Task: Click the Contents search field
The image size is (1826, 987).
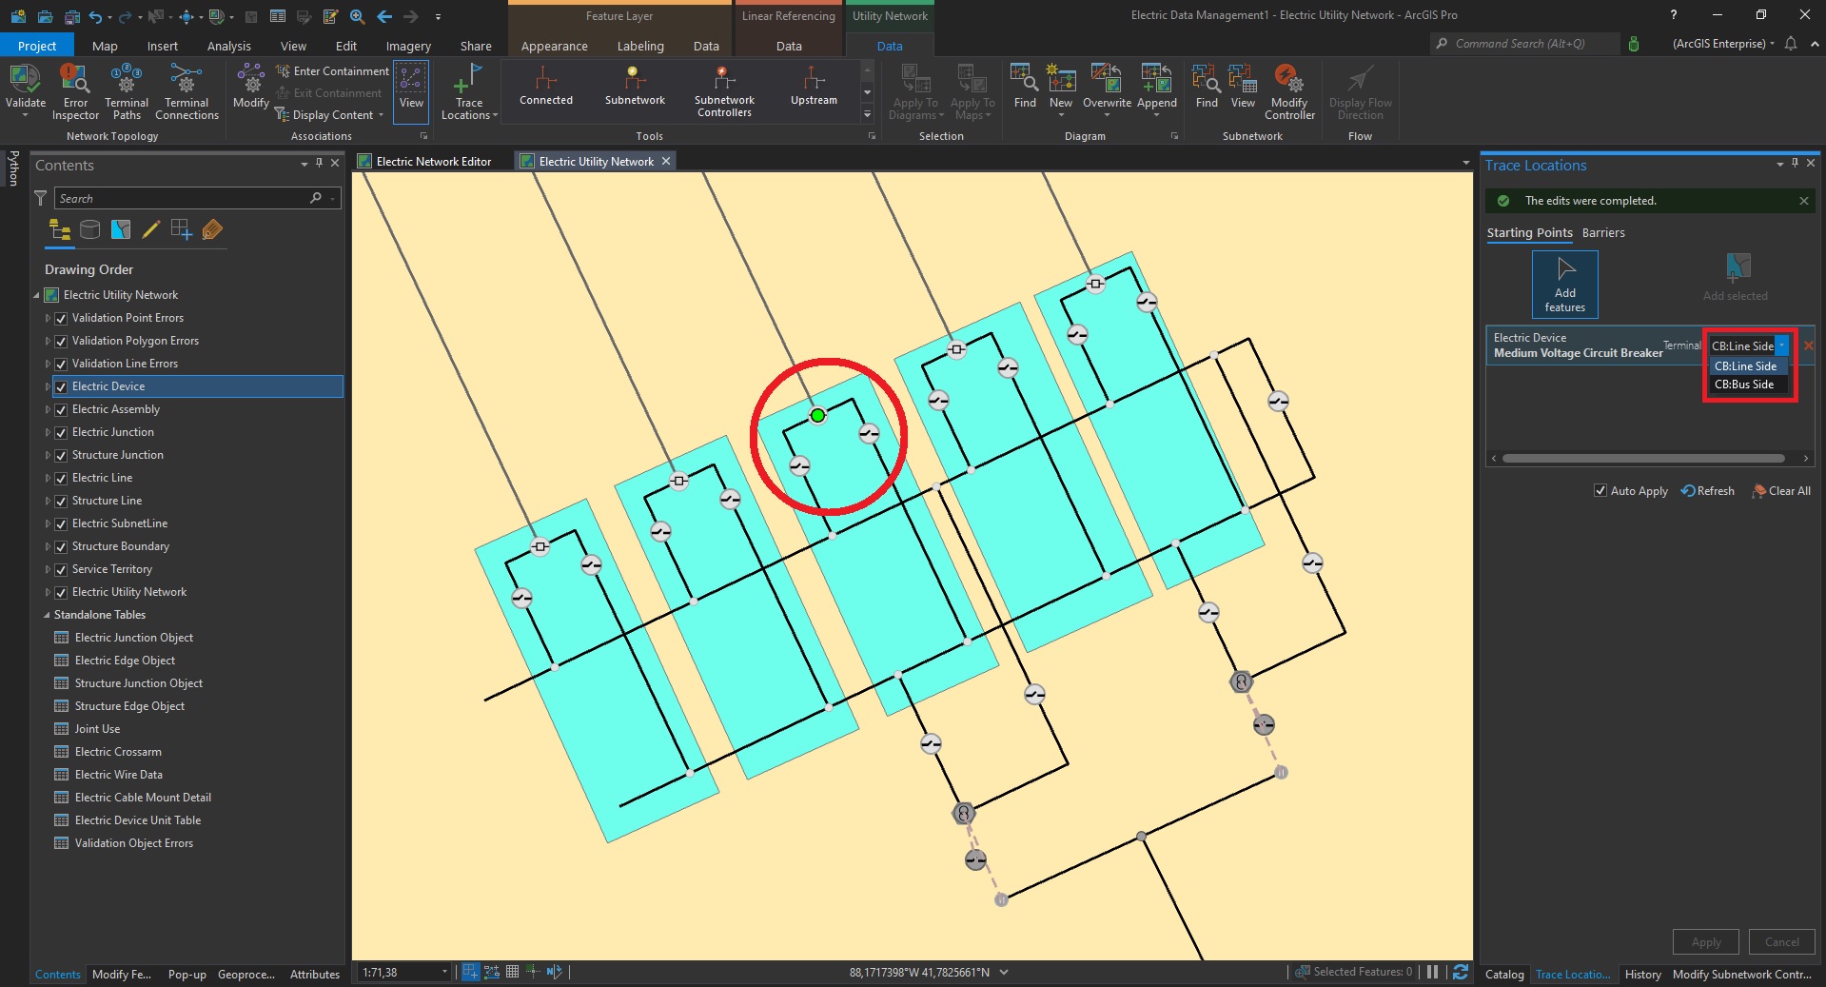Action: click(197, 198)
